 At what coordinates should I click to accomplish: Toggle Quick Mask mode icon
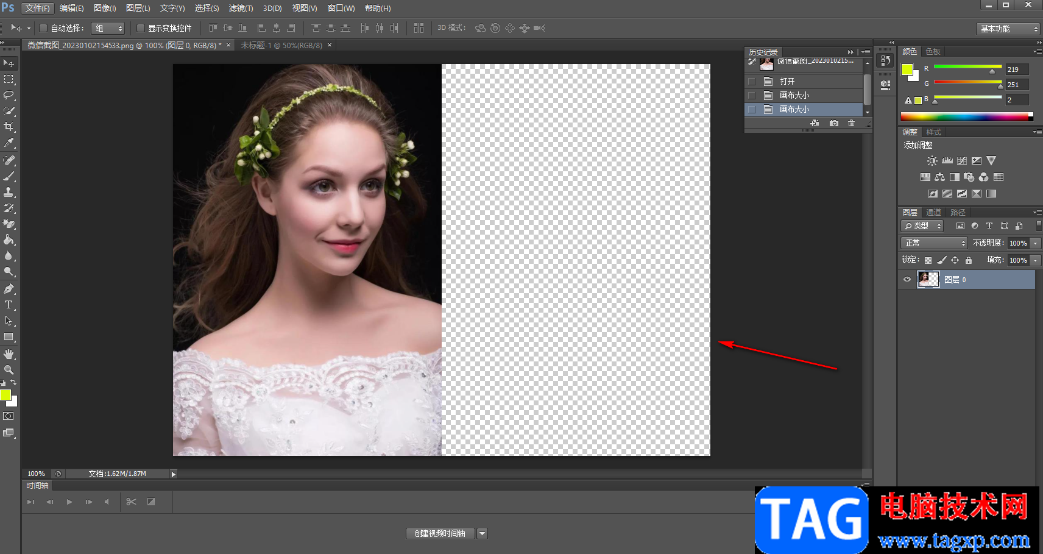[x=9, y=416]
